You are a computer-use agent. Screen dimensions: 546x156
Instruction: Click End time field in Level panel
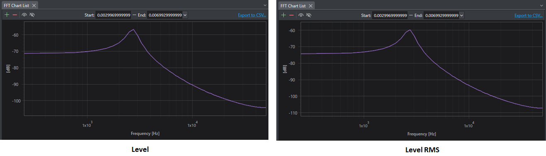click(x=164, y=15)
